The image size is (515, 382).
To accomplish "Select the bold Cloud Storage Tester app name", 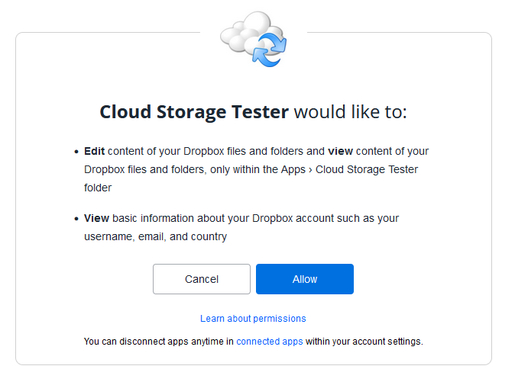I will (x=194, y=112).
